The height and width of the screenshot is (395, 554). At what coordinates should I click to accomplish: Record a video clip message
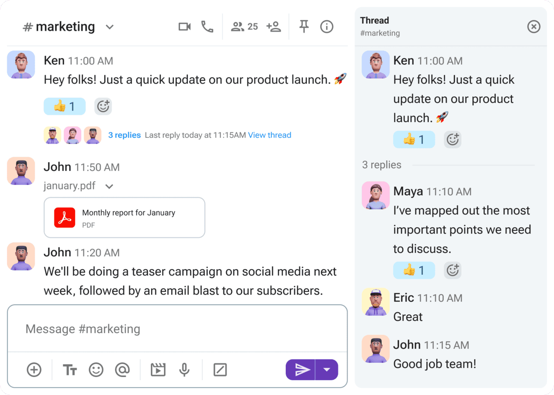158,369
